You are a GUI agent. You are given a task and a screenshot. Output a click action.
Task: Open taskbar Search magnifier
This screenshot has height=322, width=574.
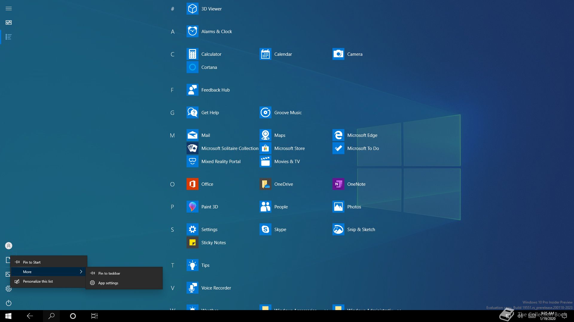[51, 316]
